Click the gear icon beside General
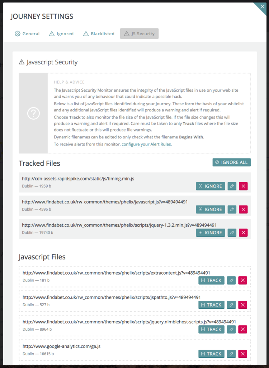The height and width of the screenshot is (368, 269). coord(17,33)
